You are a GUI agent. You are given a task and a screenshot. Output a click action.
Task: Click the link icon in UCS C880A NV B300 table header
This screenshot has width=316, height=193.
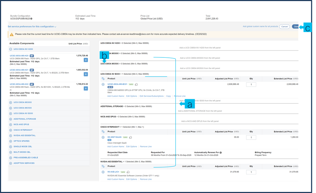(103, 79)
